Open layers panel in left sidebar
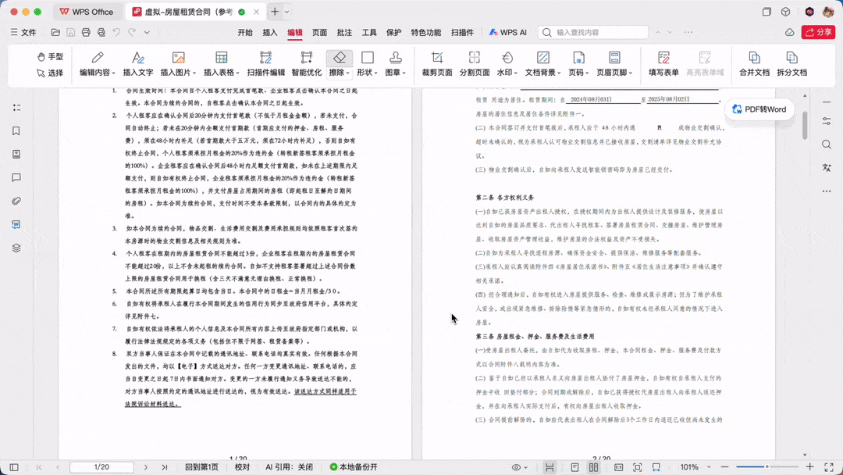This screenshot has width=843, height=475. point(16,248)
